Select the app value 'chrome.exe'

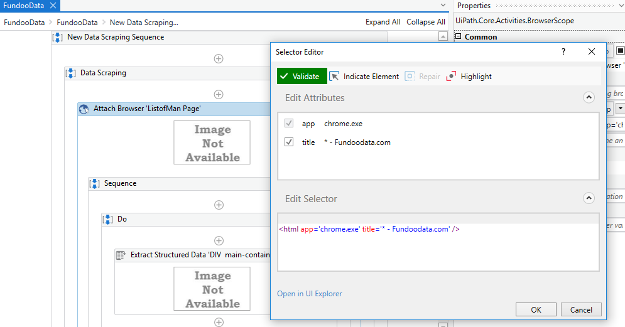tap(343, 124)
